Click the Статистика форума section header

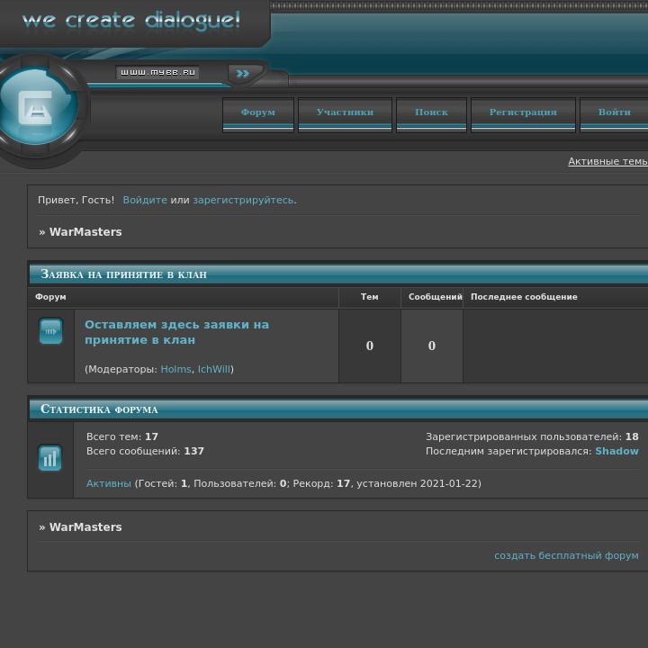[99, 409]
